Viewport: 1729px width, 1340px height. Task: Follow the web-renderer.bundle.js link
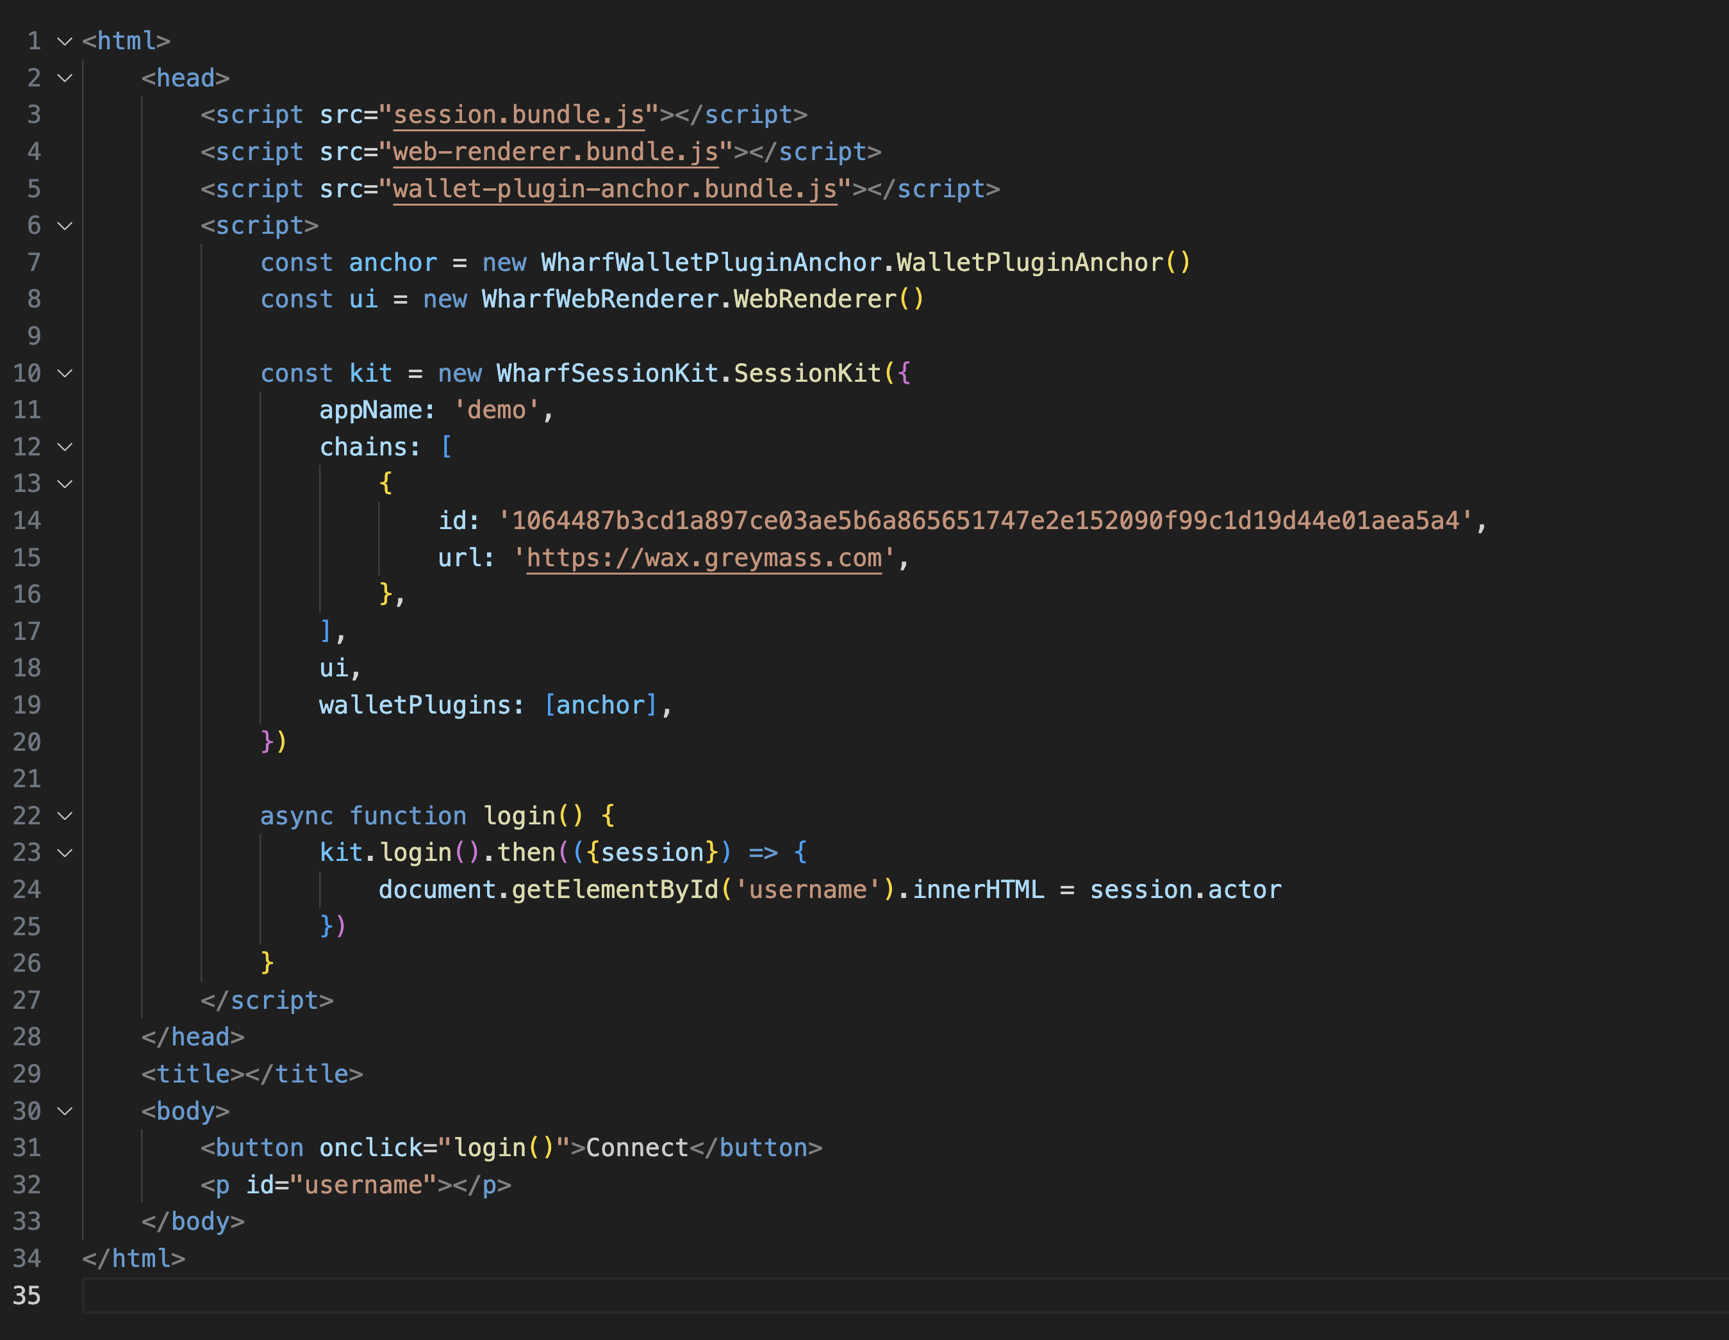click(x=554, y=151)
